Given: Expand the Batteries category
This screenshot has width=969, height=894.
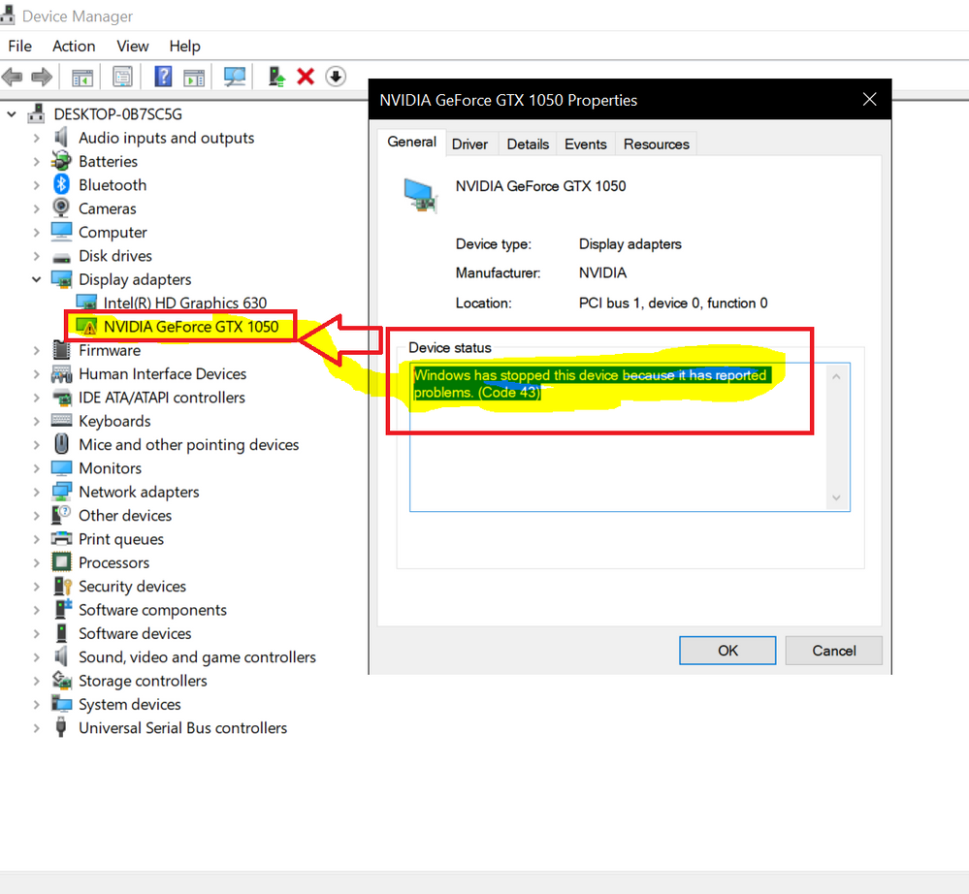Looking at the screenshot, I should point(37,162).
